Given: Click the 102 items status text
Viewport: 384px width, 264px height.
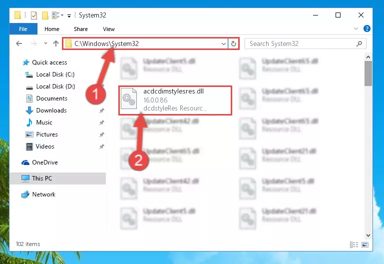Looking at the screenshot, I should click(28, 244).
